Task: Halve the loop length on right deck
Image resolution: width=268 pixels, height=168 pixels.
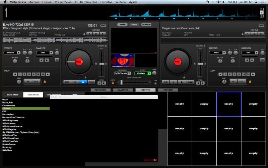Action: pyautogui.click(x=220, y=74)
